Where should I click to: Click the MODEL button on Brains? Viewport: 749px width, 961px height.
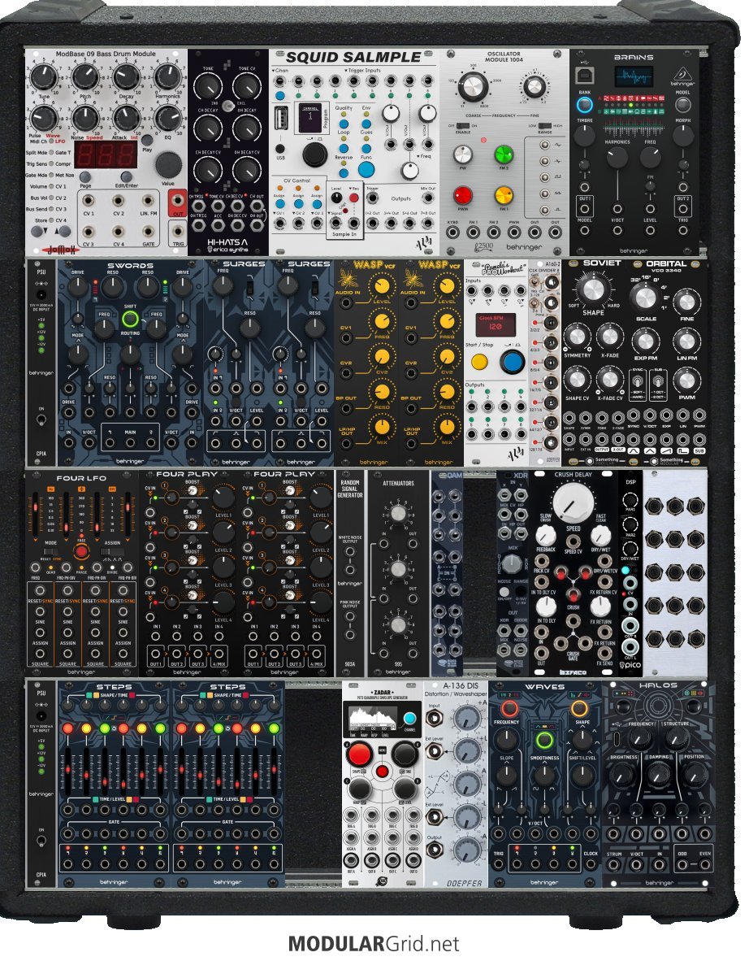683,105
